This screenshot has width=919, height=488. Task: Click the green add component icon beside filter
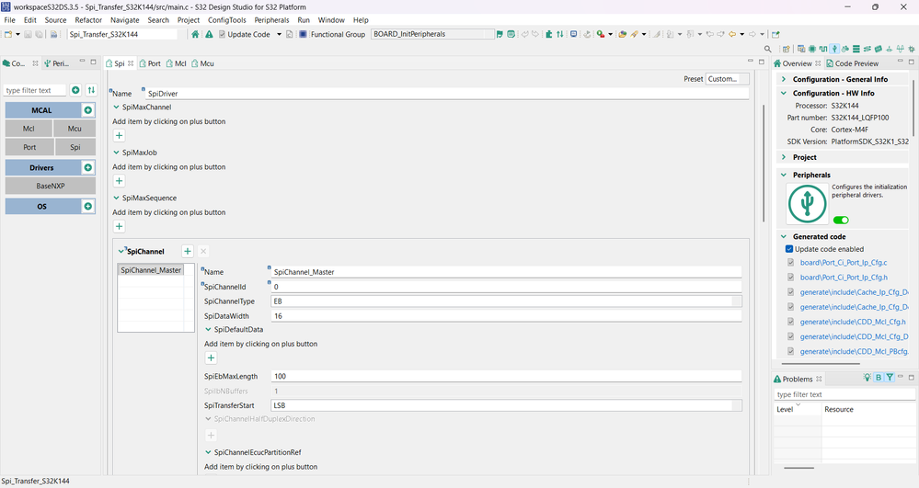(x=75, y=90)
